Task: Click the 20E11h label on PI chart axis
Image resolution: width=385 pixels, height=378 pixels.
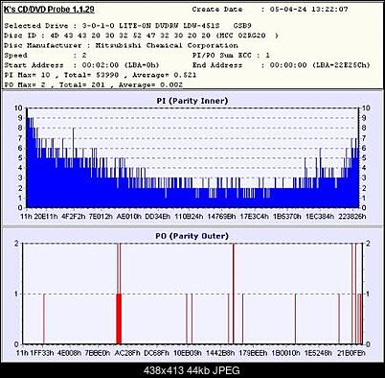Action: pyautogui.click(x=46, y=217)
